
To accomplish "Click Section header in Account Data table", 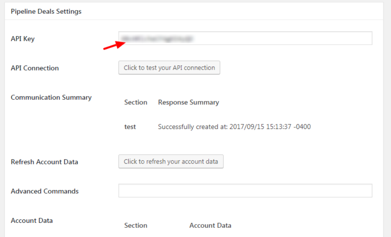I will 136,225.
